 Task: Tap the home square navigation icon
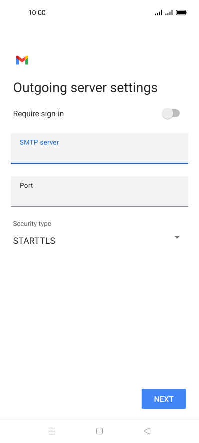(99, 431)
